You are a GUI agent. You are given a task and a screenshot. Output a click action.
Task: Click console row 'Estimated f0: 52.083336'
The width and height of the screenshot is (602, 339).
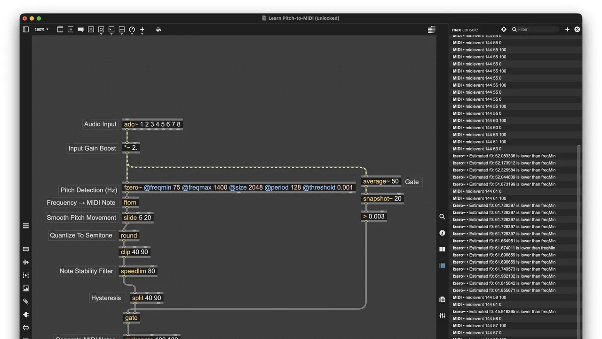click(x=513, y=156)
